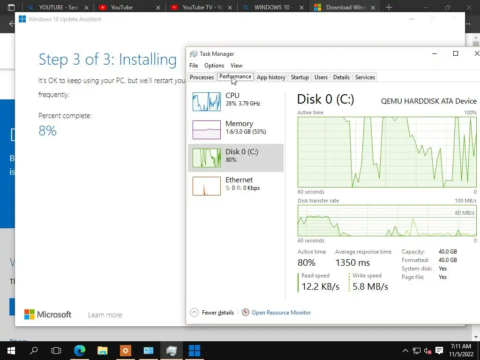Screen dimensions: 480x360
Task: Open File Explorer from the taskbar
Action: click(x=103, y=351)
